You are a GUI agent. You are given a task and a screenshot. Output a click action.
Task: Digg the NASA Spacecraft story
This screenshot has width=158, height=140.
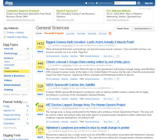click(40, 94)
